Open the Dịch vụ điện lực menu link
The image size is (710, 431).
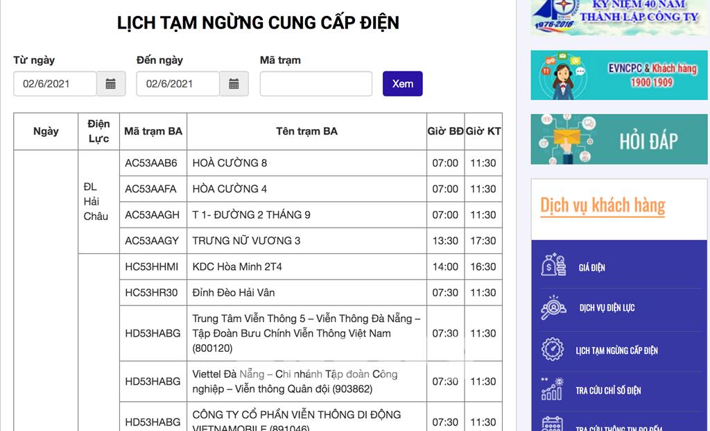tap(607, 307)
